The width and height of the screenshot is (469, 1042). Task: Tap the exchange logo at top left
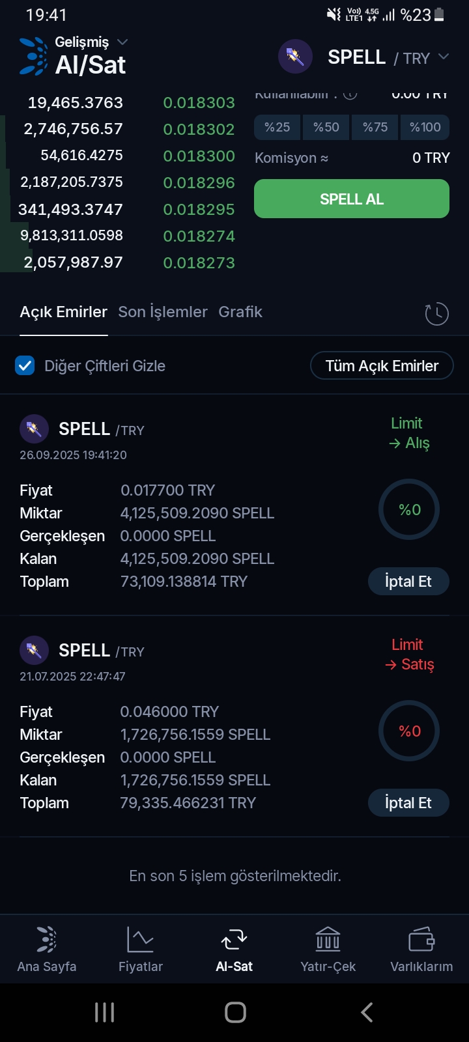[x=33, y=56]
